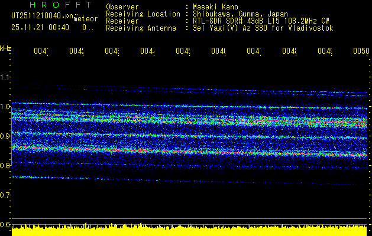Click the 0.9 frequency axis label
Viewport: 372px width, 236px height.
(x=5, y=136)
